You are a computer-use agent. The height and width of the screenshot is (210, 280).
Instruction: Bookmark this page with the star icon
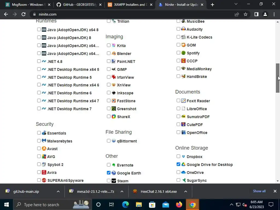(x=246, y=14)
